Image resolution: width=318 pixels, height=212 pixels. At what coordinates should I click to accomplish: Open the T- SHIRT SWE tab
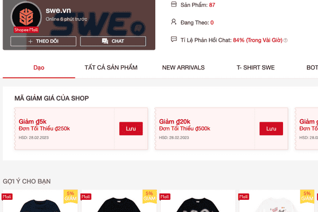[x=255, y=67]
